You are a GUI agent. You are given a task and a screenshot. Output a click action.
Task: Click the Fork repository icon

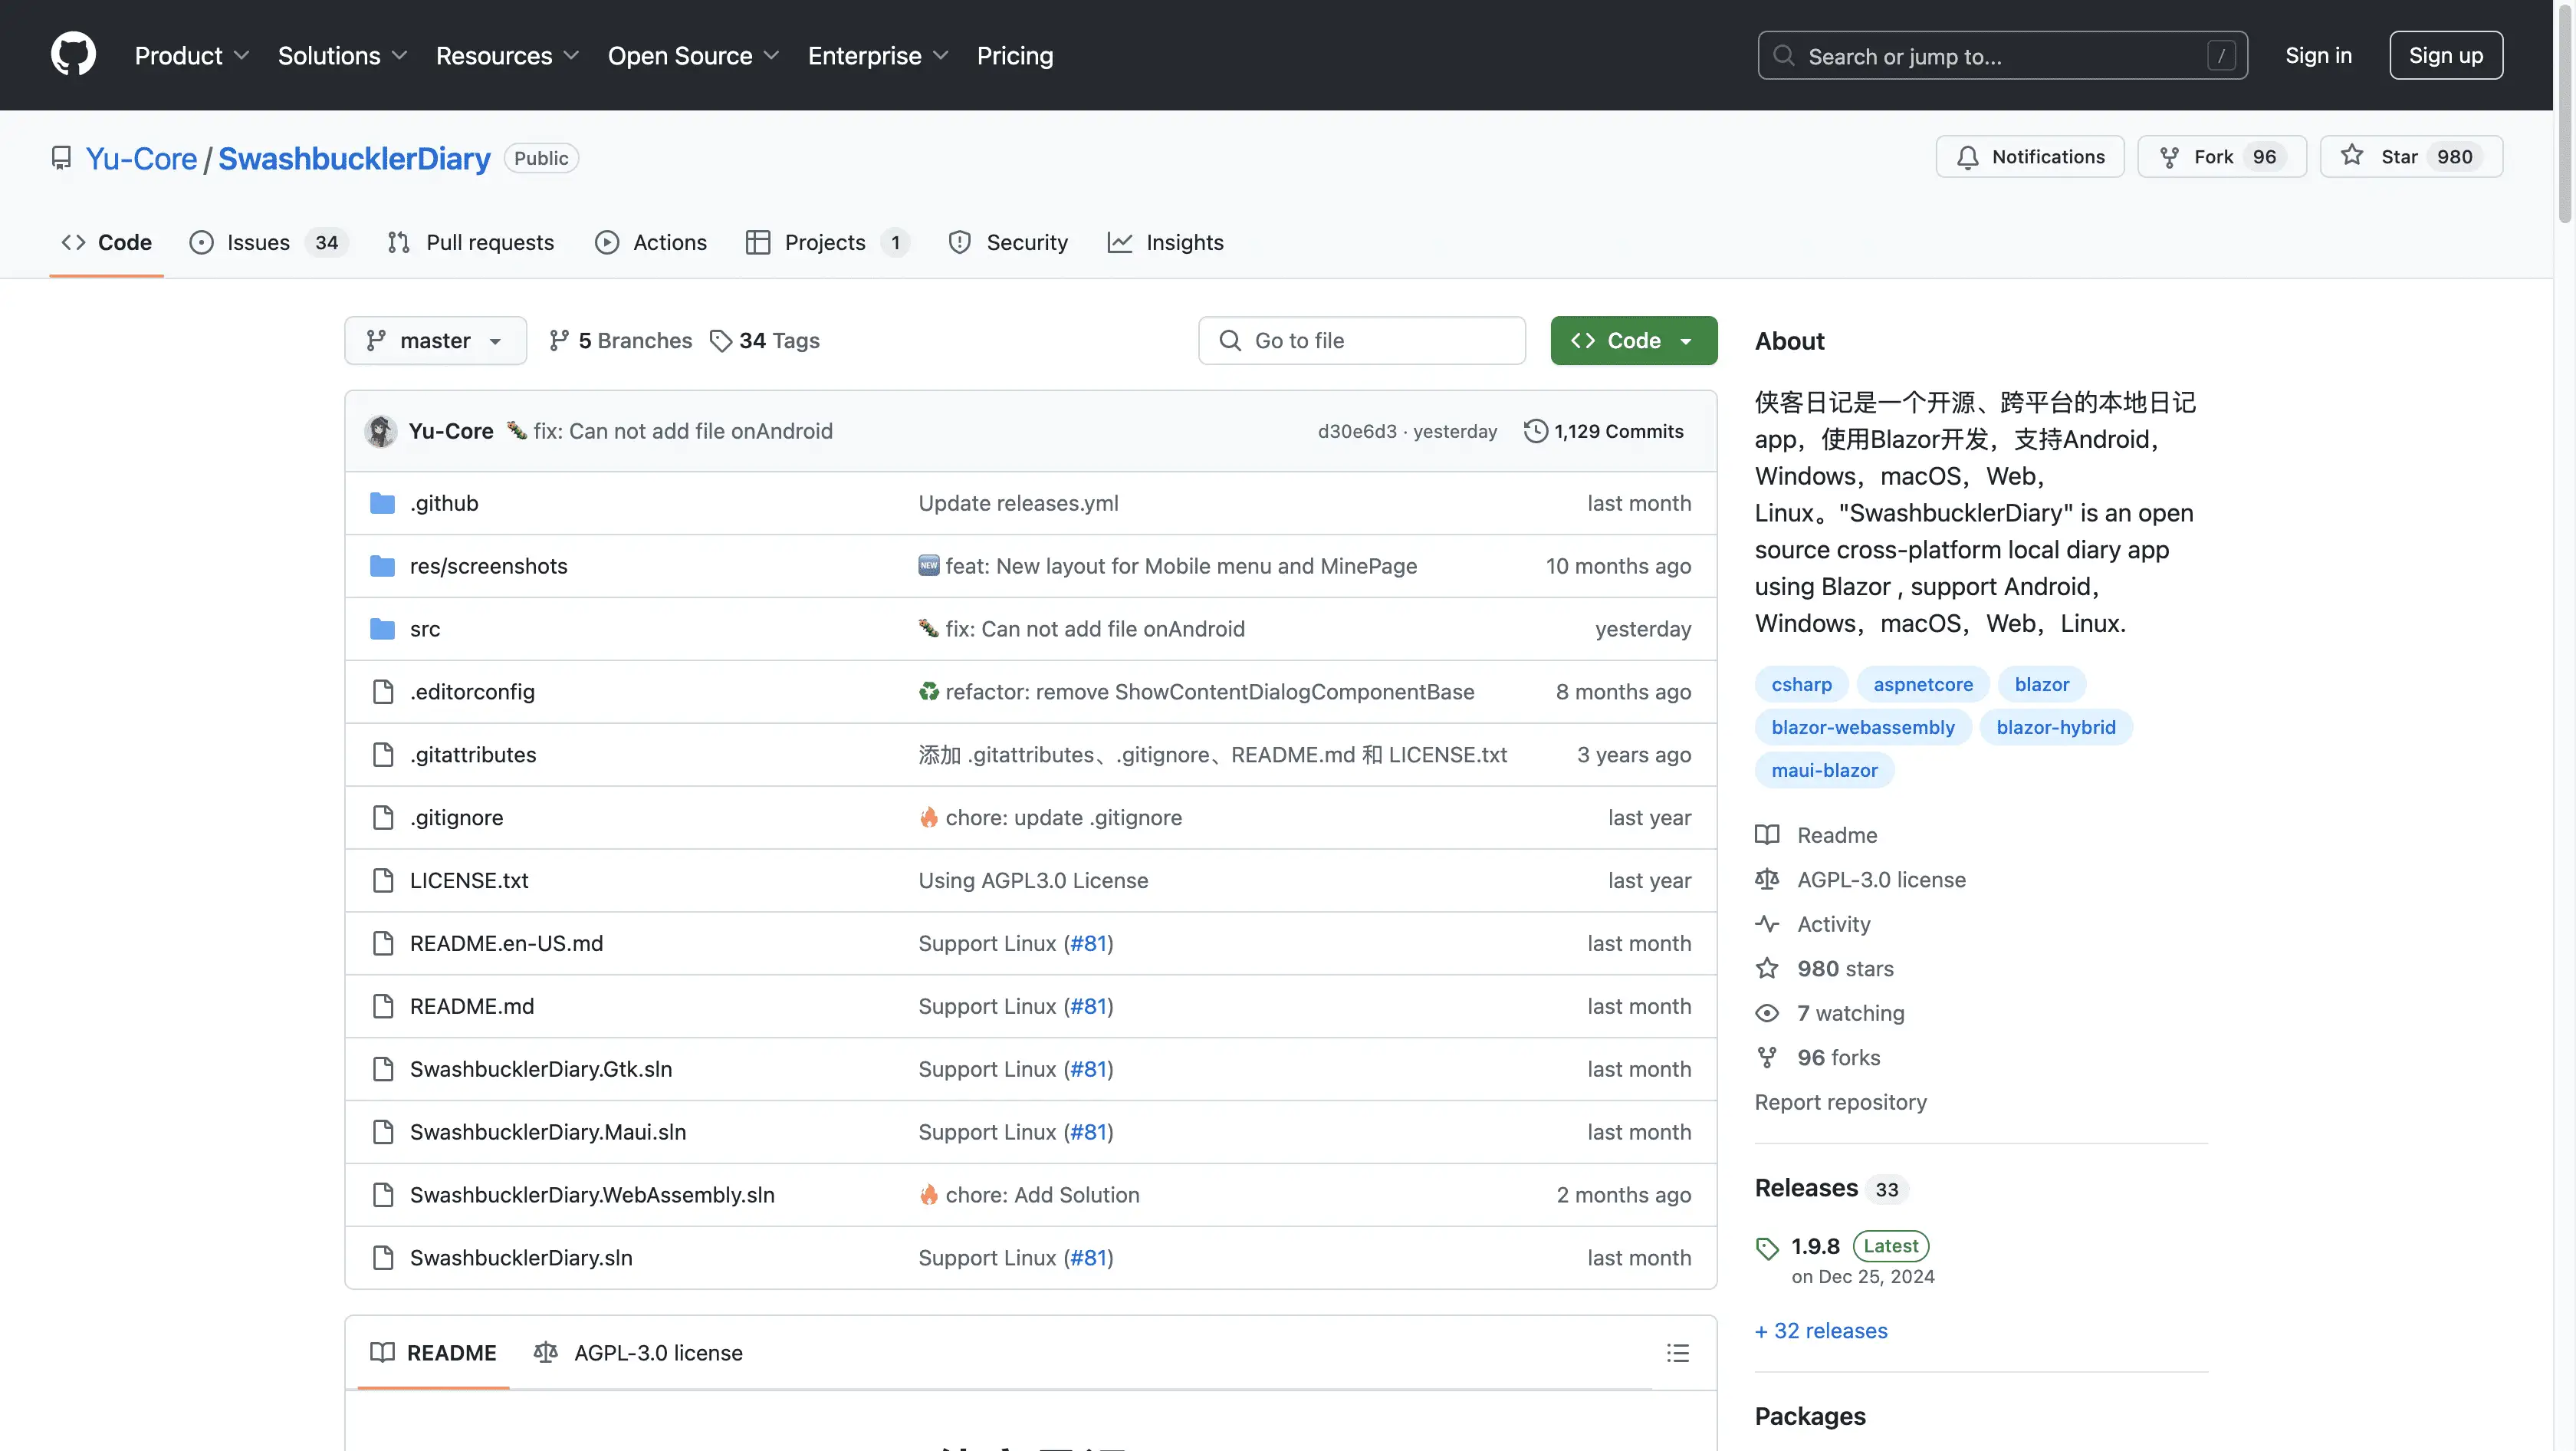[2168, 157]
